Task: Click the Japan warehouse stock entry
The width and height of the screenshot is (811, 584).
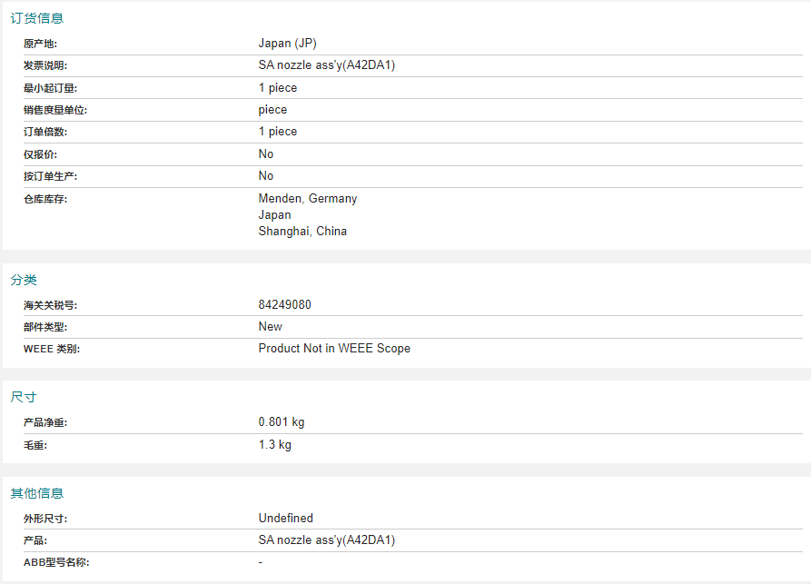Action: 274,215
